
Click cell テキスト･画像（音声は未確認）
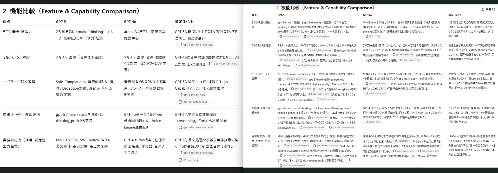81,57
